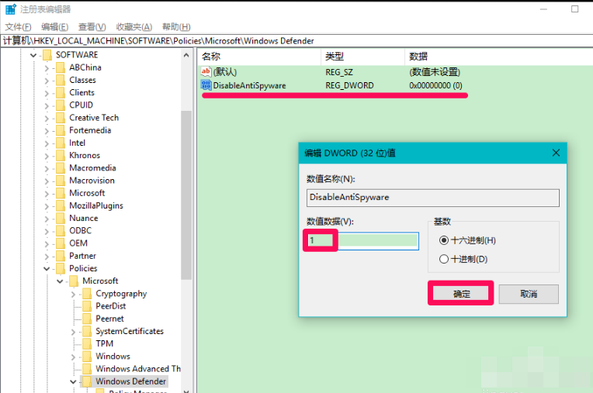This screenshot has height=393, width=593.
Task: Open the 文件(F) menu
Action: click(18, 27)
